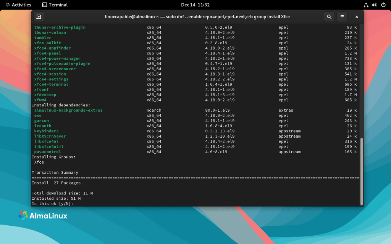Screen dimensions: 391x244
Task: Click the terminal window title text
Action: click(x=197, y=17)
